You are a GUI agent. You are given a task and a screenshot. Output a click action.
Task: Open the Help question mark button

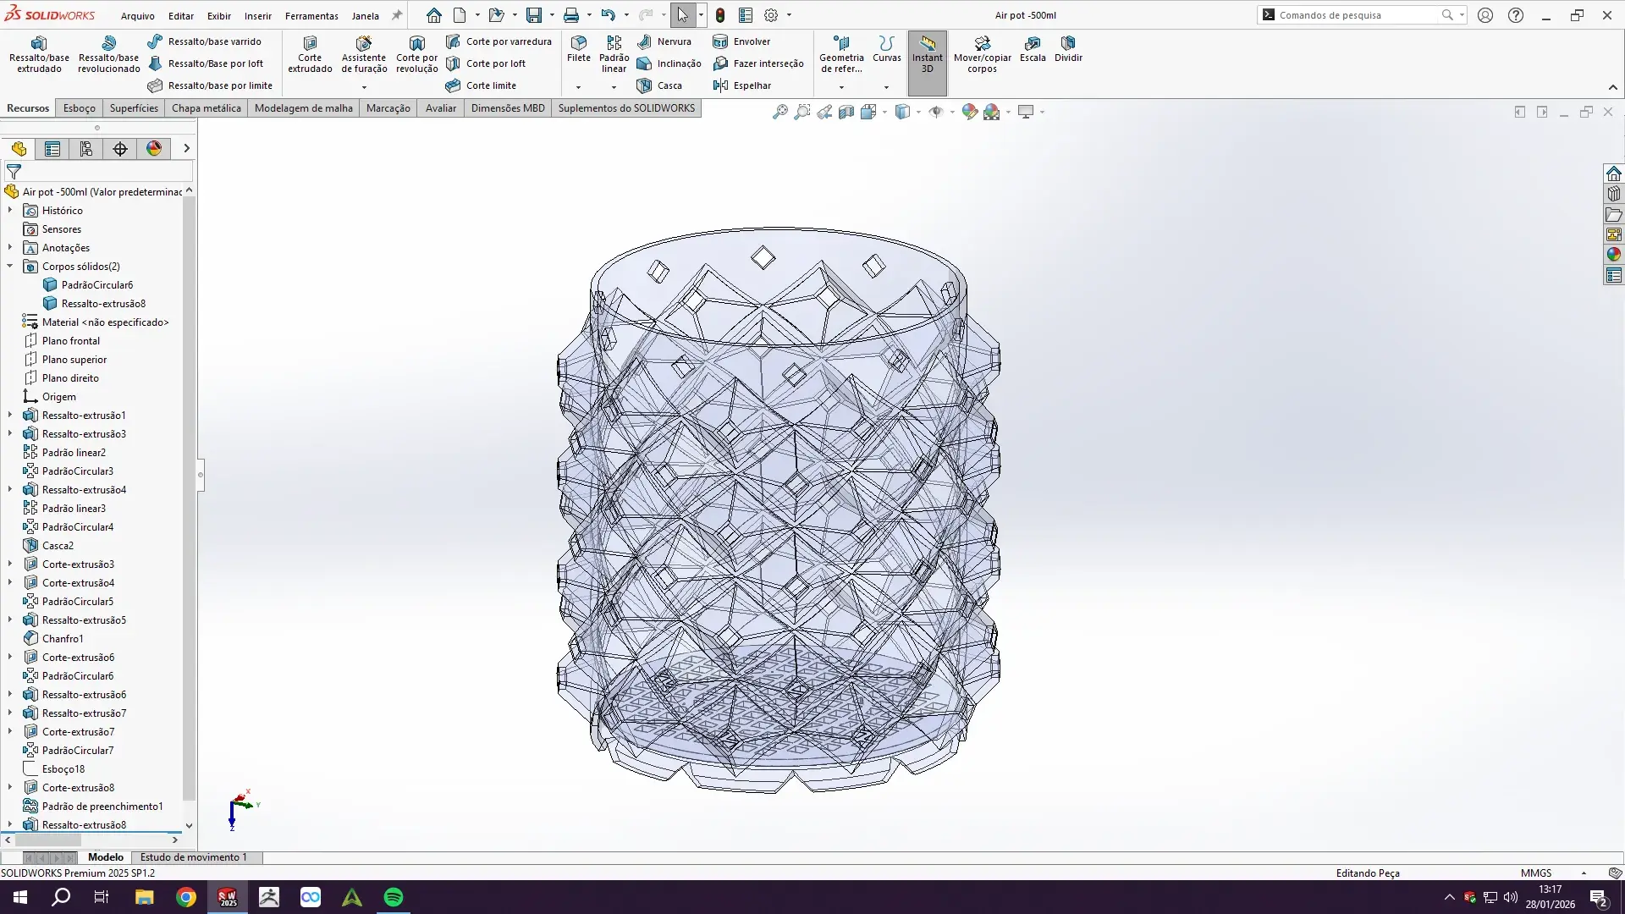coord(1516,15)
